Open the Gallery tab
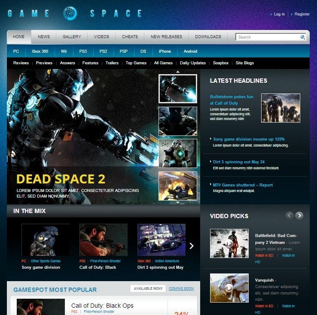The width and height of the screenshot is (317, 315). tap(72, 37)
